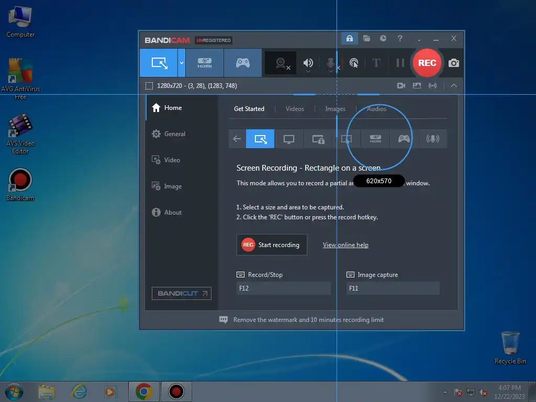Click the UNREGISTERED badge
536x402 pixels.
point(214,40)
